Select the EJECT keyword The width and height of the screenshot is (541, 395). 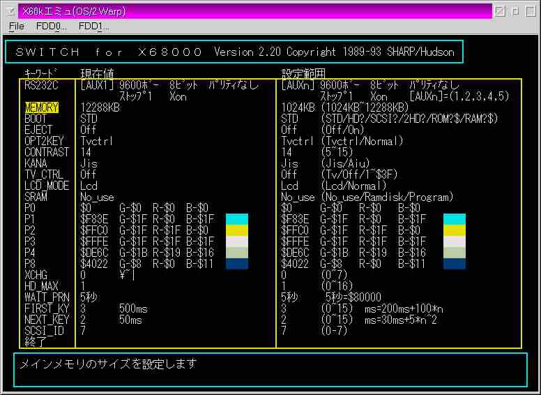(x=38, y=131)
